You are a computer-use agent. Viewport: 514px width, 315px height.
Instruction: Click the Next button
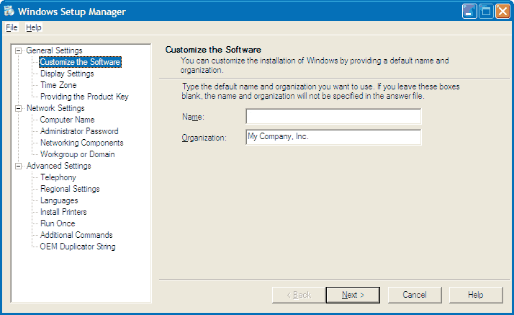coord(353,295)
